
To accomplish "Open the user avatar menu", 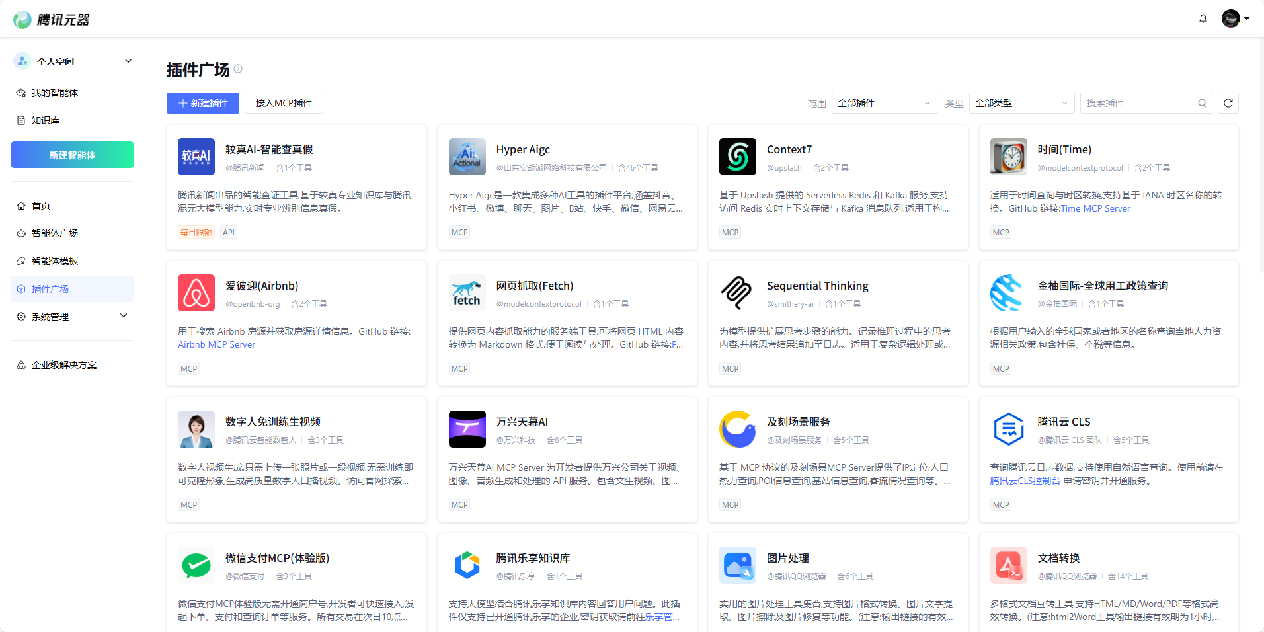I will (1235, 19).
